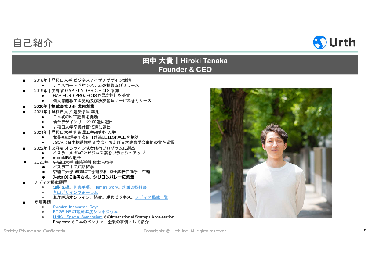Image resolution: width=370 pixels, height=261 pixels.
Task: Click the portrait photo of Hiroki Tanaka
Action: tap(271, 153)
